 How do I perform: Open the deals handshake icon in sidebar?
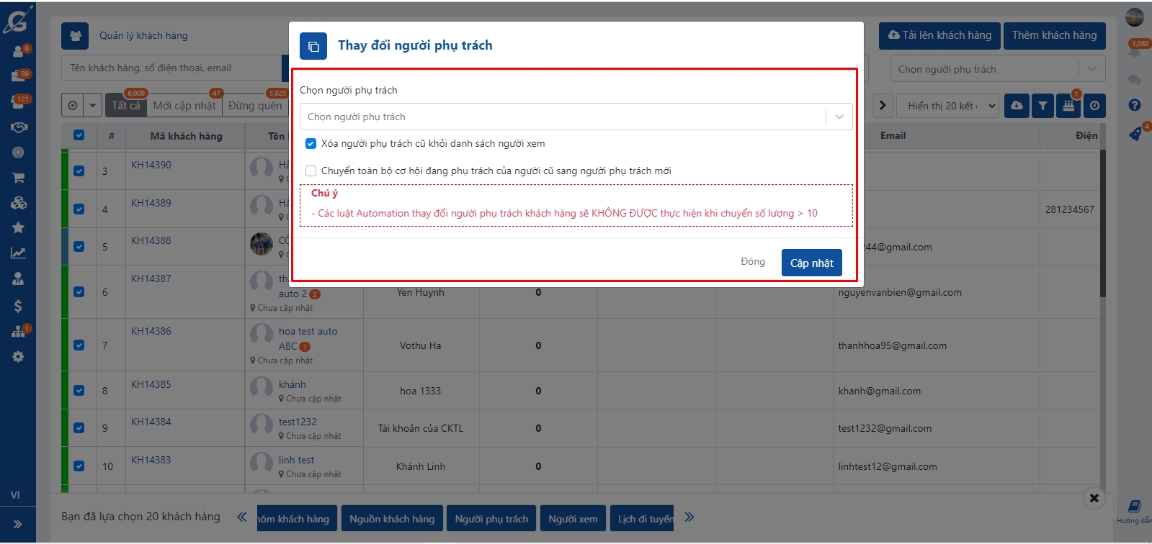(x=19, y=127)
